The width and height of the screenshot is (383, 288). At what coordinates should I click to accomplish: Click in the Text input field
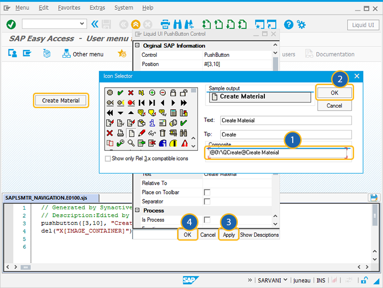click(x=286, y=120)
